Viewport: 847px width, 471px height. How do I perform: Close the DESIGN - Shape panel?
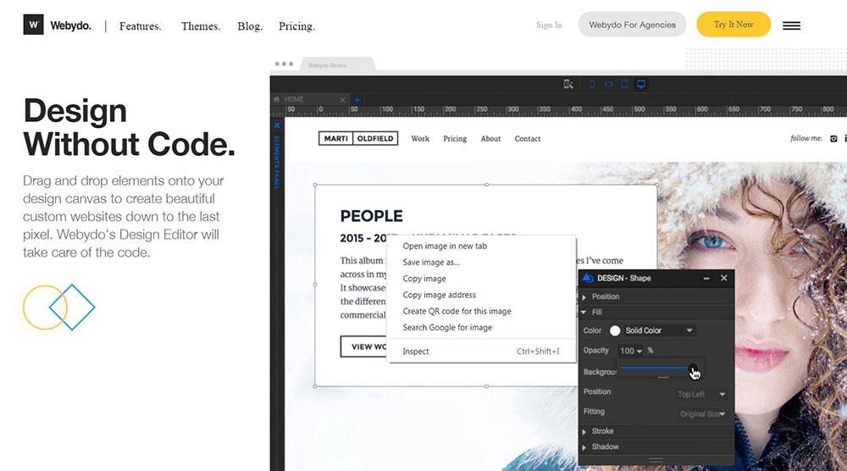[x=724, y=278]
